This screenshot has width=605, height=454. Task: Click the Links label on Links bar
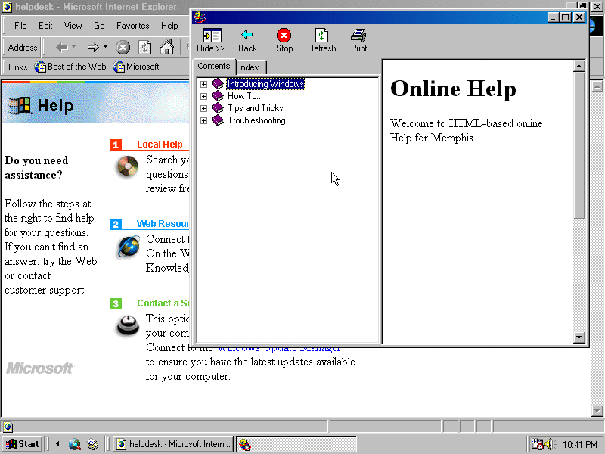click(x=17, y=67)
